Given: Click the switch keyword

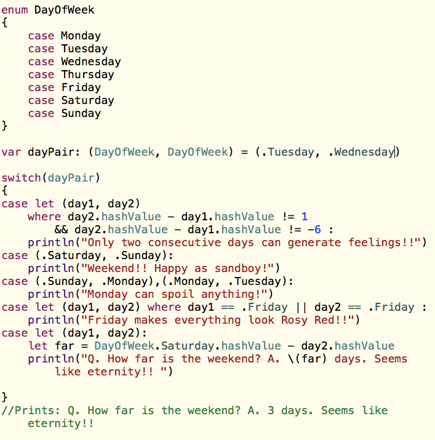Looking at the screenshot, I should point(21,178).
